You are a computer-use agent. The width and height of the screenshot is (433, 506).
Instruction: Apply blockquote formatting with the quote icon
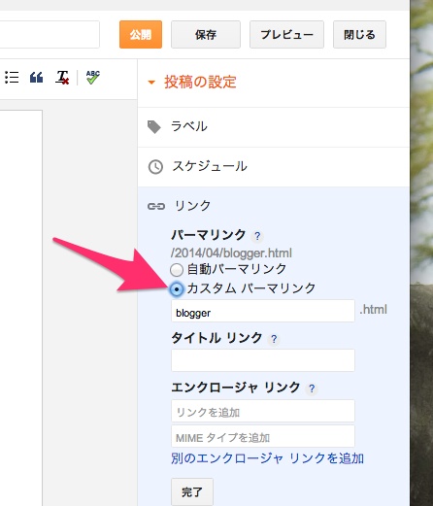click(x=36, y=78)
